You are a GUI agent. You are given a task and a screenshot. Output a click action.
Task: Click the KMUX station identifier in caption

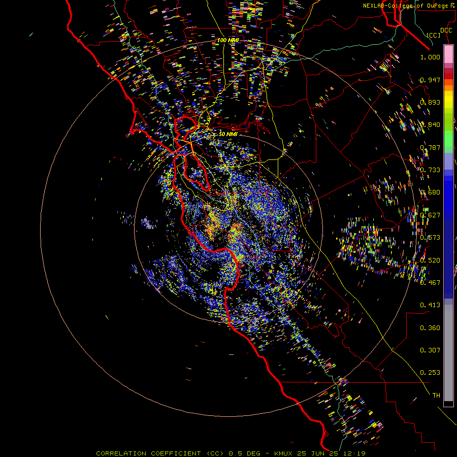283,453
